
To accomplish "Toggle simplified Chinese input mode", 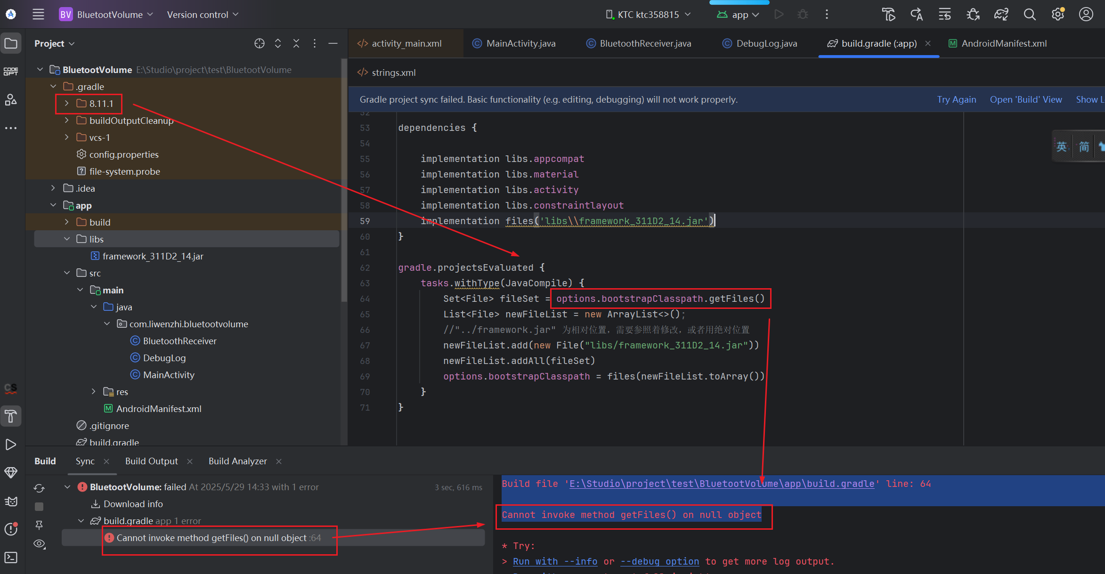I will click(x=1084, y=147).
